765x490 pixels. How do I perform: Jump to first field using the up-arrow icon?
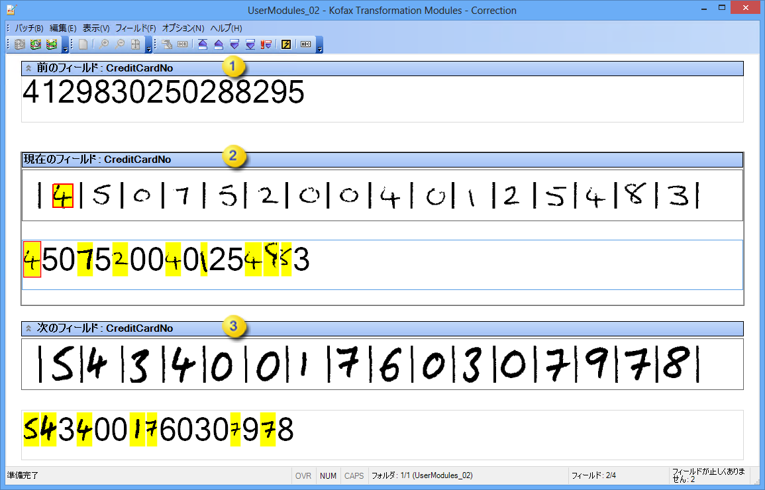pyautogui.click(x=201, y=44)
